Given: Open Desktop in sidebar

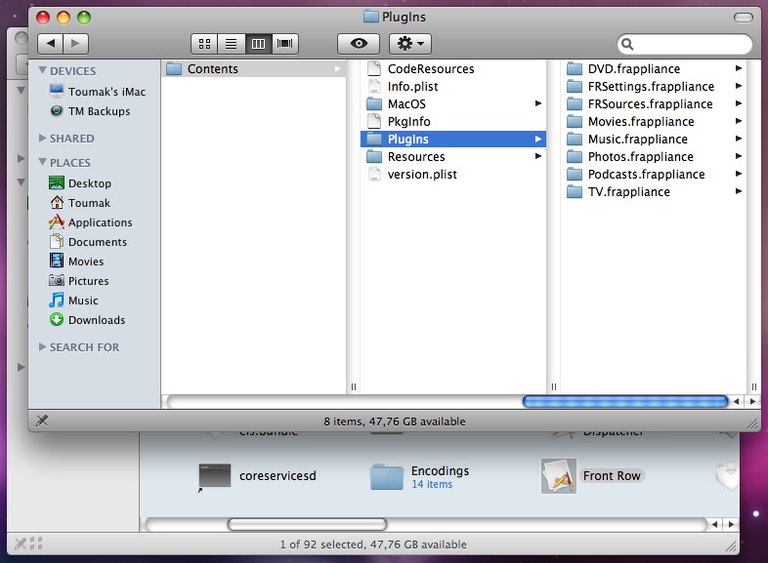Looking at the screenshot, I should click(80, 182).
